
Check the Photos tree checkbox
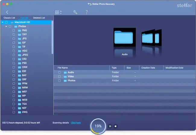pyautogui.click(x=10, y=26)
